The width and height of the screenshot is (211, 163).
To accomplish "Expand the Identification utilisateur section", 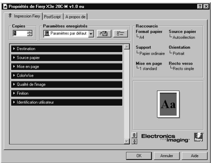I will point(67,102).
